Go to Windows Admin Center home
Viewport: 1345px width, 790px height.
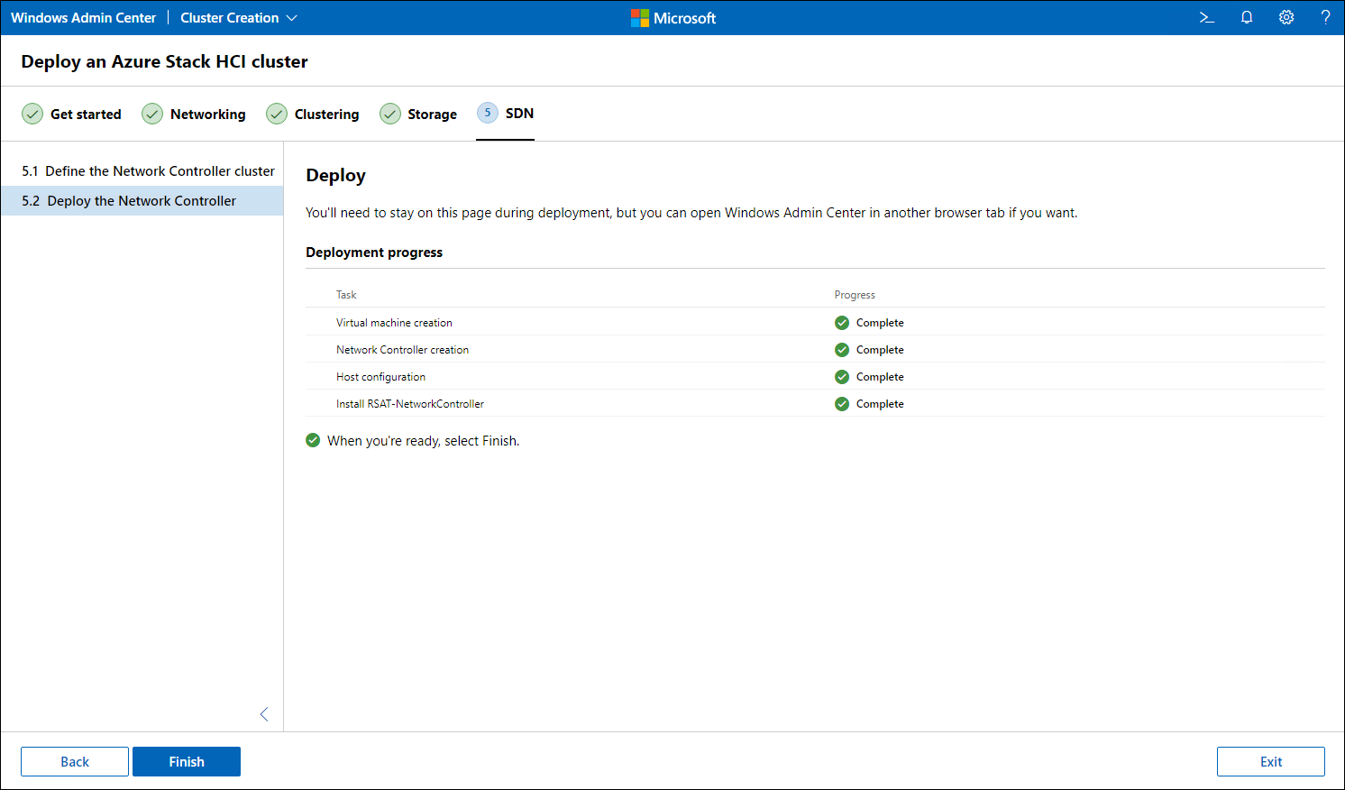click(83, 18)
